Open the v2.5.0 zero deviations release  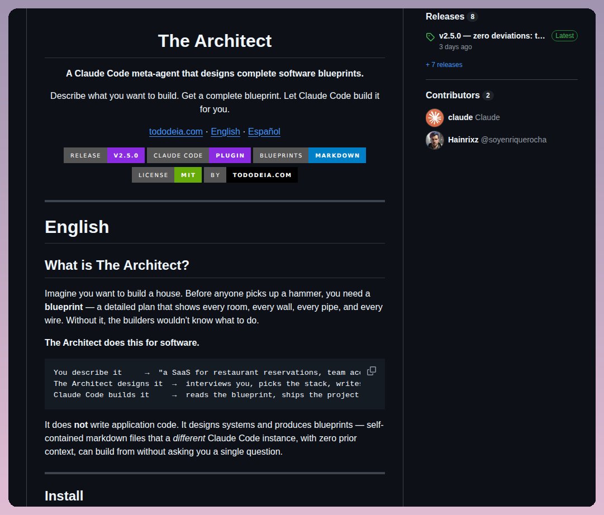492,36
